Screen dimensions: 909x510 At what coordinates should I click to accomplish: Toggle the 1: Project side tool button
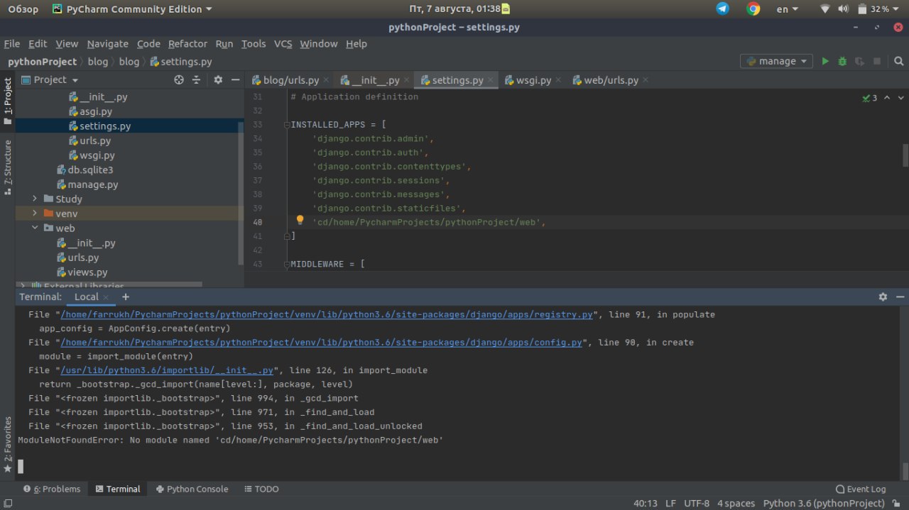coord(8,100)
